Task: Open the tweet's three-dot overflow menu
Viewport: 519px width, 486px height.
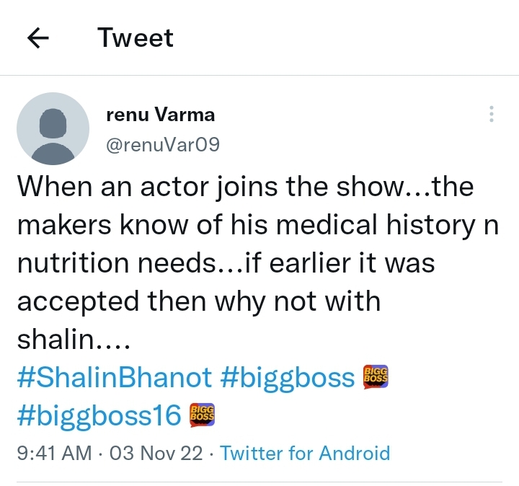Action: click(x=491, y=114)
